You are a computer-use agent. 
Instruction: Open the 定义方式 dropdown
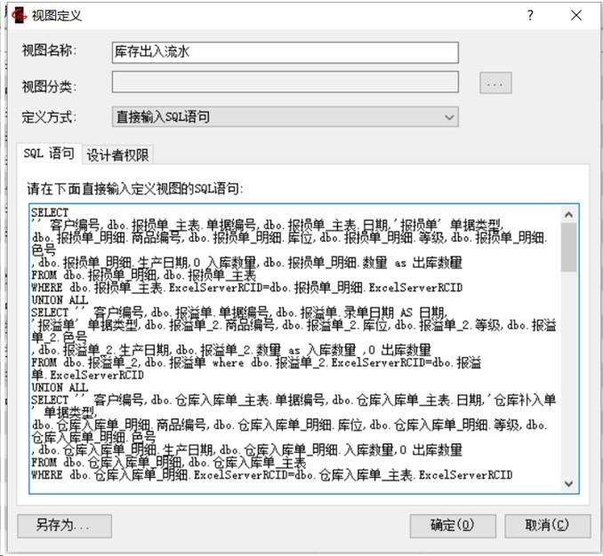point(285,116)
